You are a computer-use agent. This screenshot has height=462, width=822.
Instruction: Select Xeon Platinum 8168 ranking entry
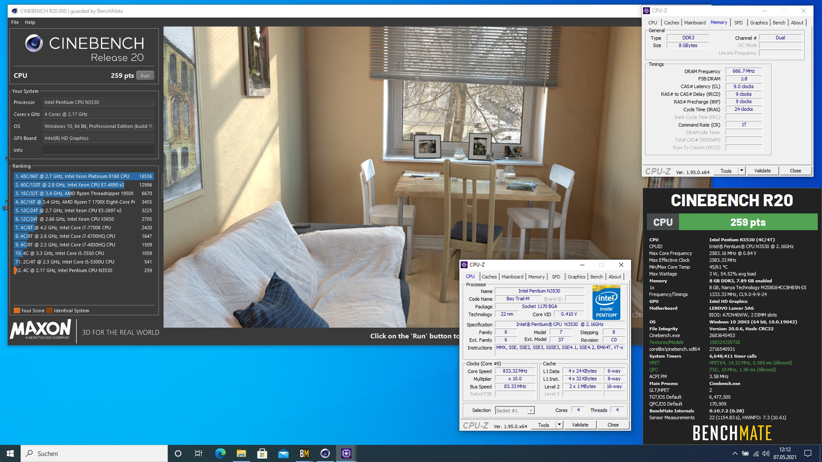83,176
